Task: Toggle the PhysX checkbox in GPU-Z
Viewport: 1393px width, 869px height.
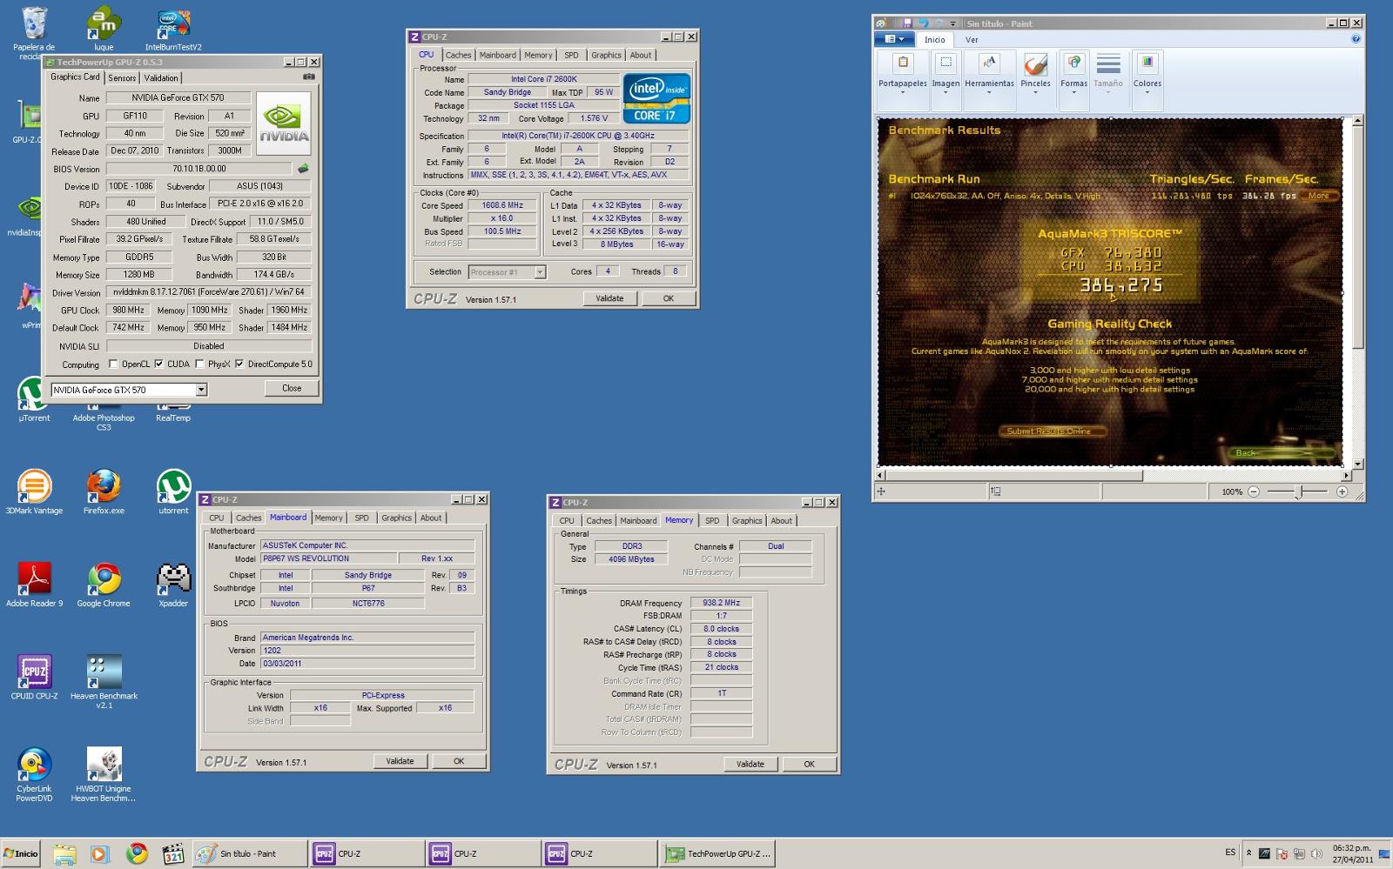Action: pyautogui.click(x=199, y=364)
